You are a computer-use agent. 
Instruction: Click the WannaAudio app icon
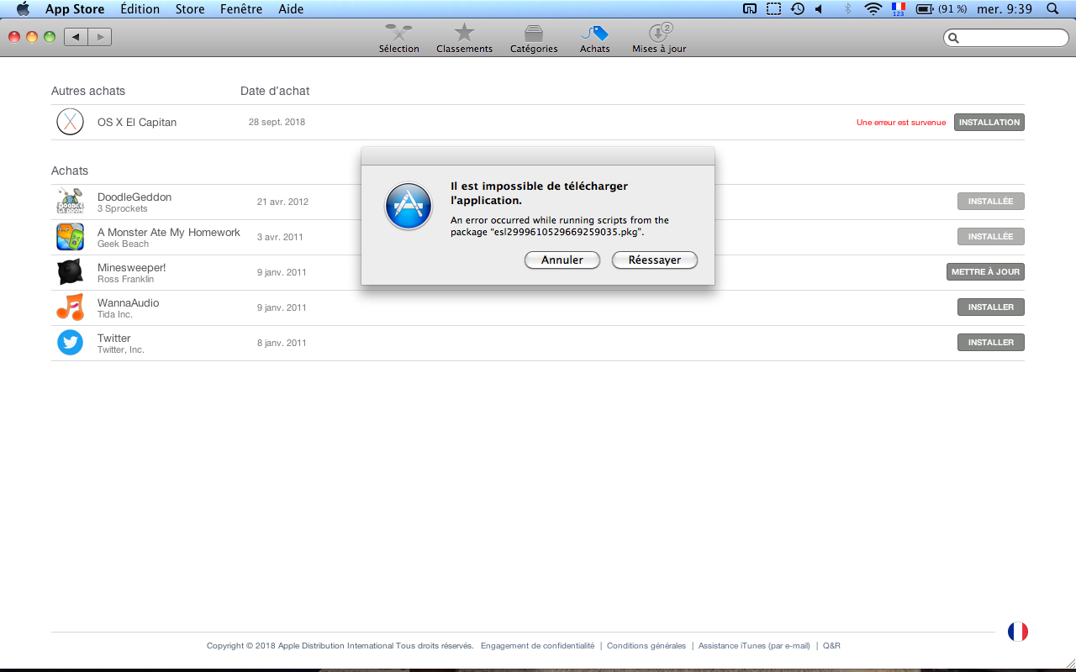pos(70,307)
